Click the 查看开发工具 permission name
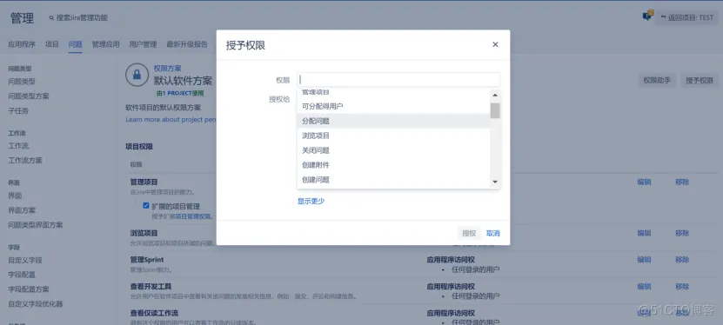Screen dimensions: 723x325 click(x=151, y=287)
